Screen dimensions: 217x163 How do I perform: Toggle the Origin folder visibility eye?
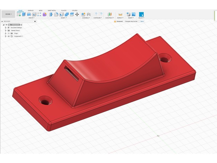pos(9,33)
